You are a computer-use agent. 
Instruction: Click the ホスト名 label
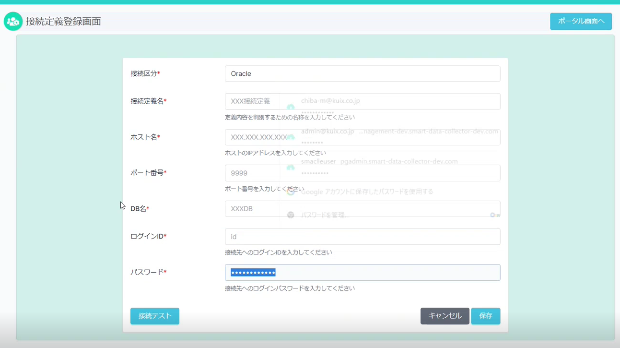pos(145,137)
